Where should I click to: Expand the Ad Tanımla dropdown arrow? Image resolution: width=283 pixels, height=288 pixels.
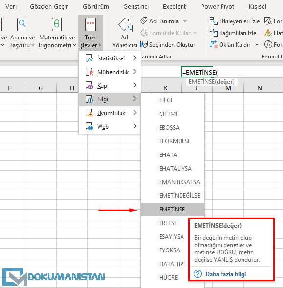pyautogui.click(x=185, y=21)
